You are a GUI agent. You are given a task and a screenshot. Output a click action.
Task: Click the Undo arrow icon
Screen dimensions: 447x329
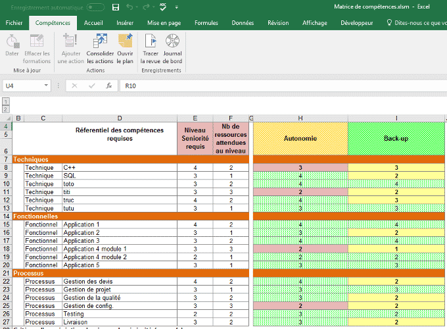point(129,7)
